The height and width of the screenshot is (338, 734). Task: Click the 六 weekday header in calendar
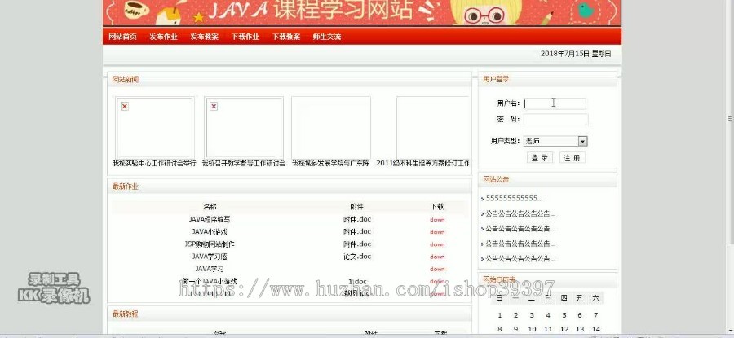click(x=595, y=298)
